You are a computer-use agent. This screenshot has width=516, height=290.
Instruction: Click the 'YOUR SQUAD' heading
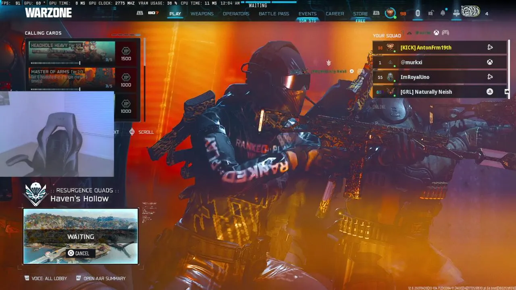[387, 35]
